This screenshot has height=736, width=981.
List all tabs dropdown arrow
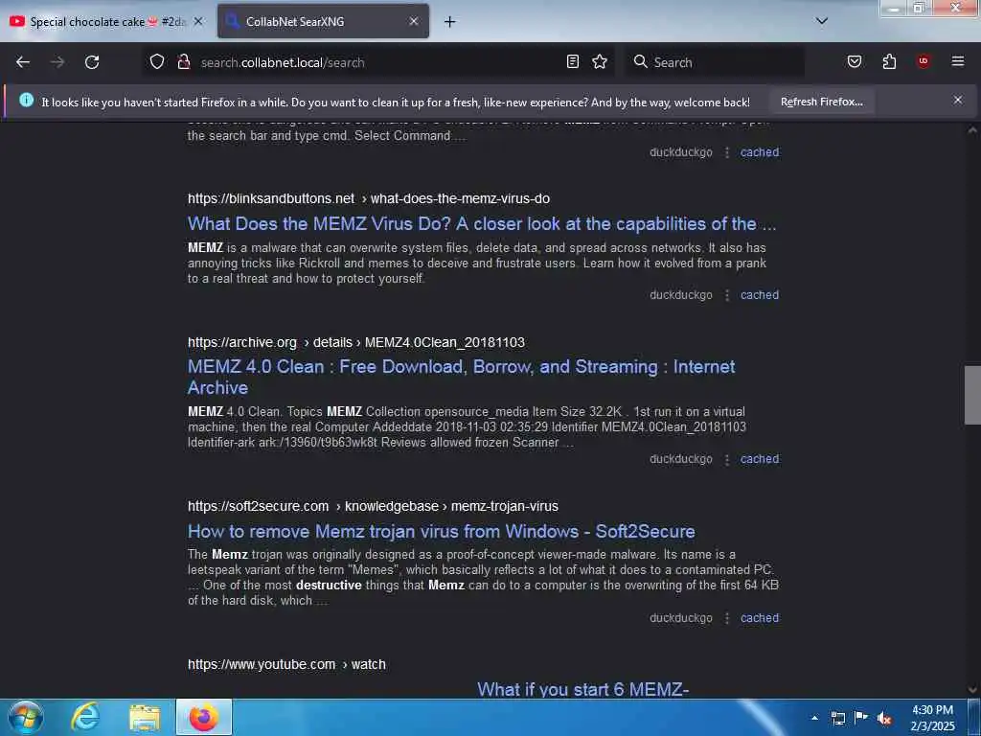[822, 21]
